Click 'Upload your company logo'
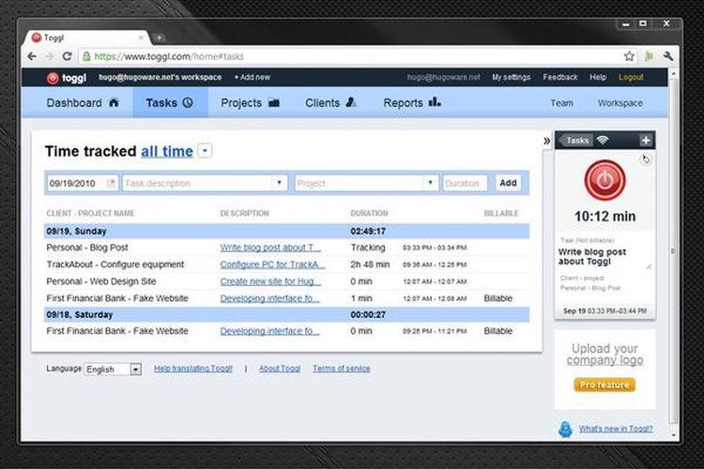704x469 pixels. point(605,355)
